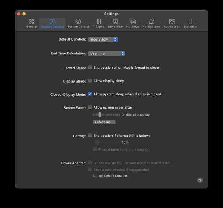
Task: View the Statistics bar chart icon
Action: point(190,22)
